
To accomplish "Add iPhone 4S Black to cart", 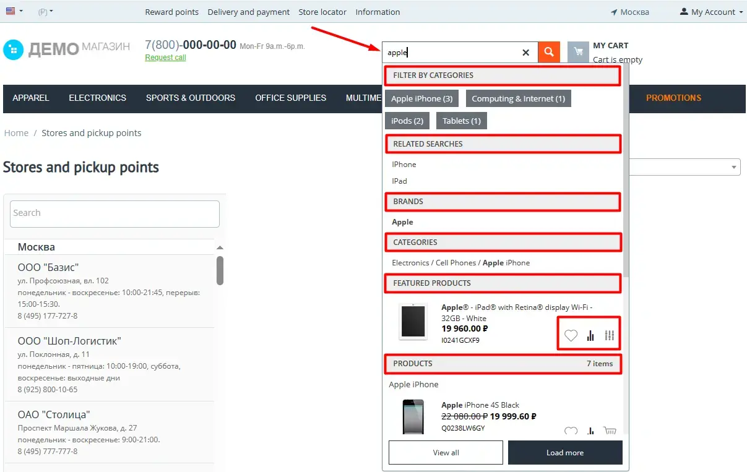I will [x=610, y=431].
